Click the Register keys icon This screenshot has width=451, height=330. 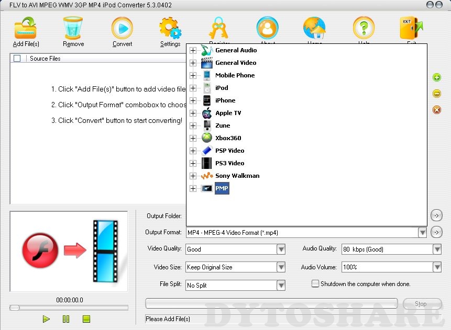(x=219, y=28)
